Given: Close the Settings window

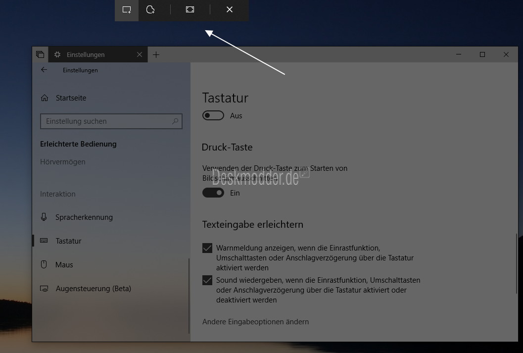Looking at the screenshot, I should [506, 54].
